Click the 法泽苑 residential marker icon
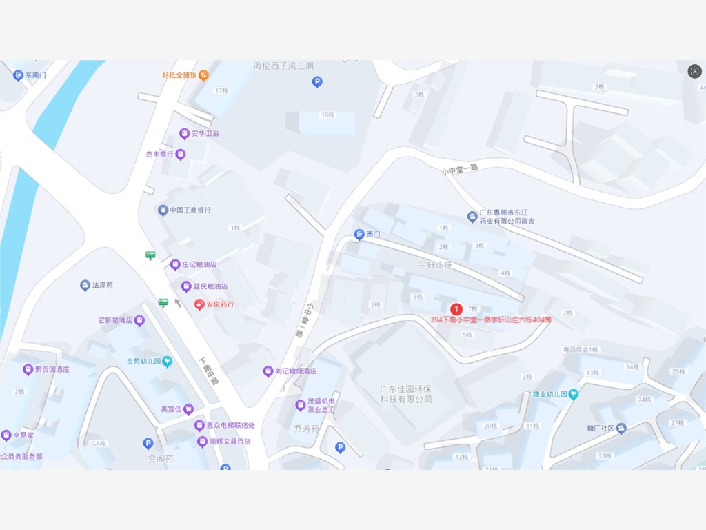706x530 pixels. click(85, 285)
